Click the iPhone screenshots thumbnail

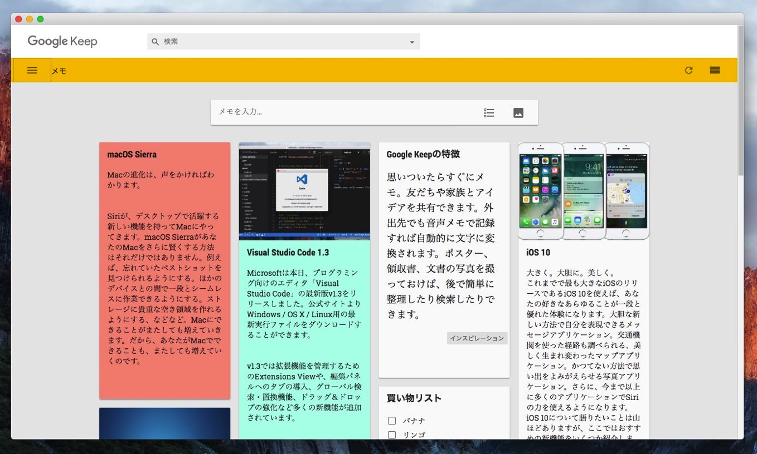pos(584,191)
